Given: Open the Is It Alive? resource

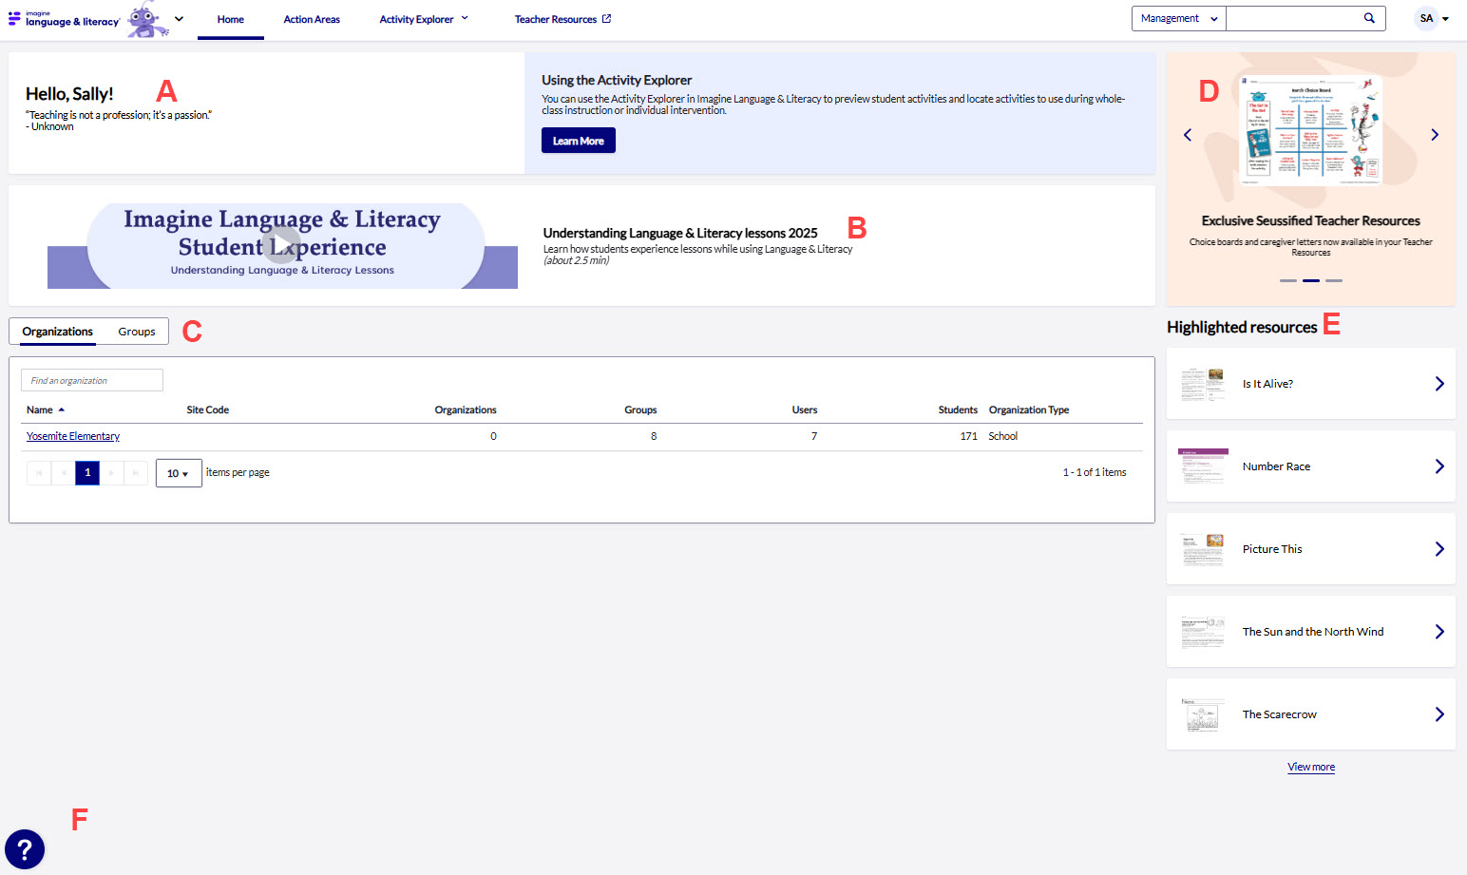Looking at the screenshot, I should click(x=1311, y=384).
